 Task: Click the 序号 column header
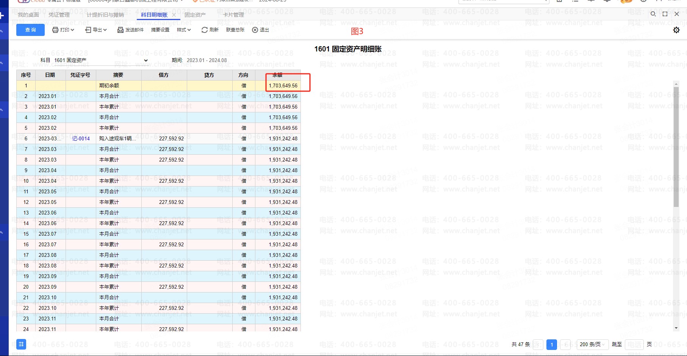(26, 75)
